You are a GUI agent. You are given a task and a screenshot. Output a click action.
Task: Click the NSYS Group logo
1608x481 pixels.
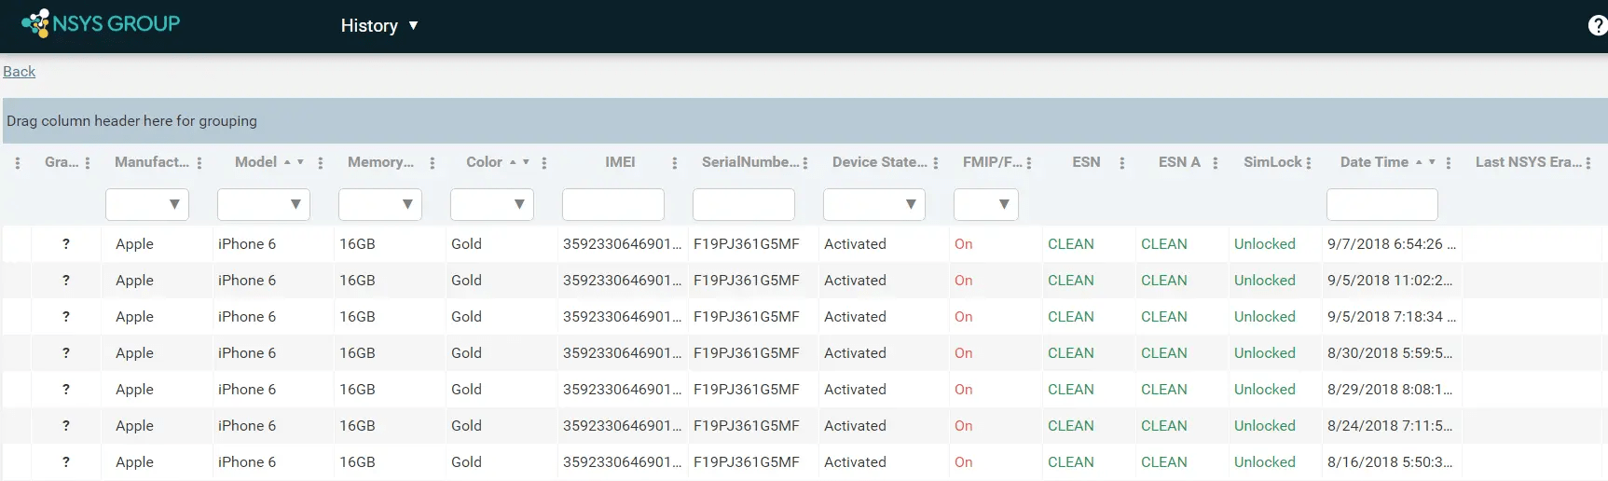[x=101, y=23]
